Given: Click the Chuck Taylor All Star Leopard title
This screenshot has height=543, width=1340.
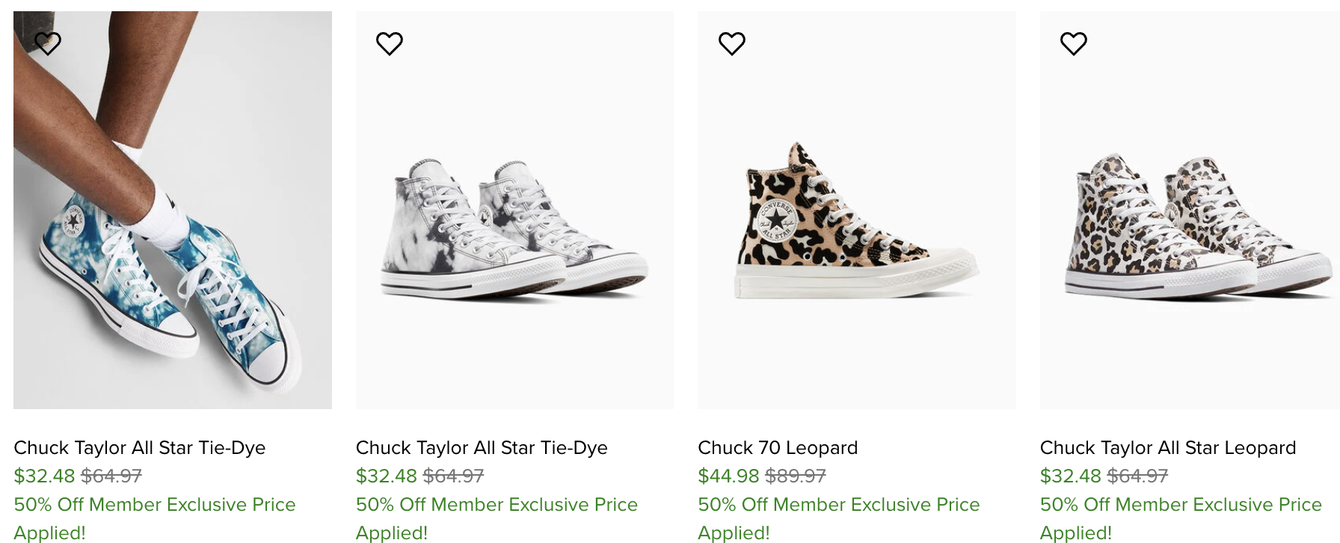Looking at the screenshot, I should [1167, 447].
